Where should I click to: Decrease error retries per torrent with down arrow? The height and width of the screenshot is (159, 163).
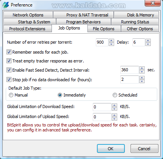[x=111, y=44]
